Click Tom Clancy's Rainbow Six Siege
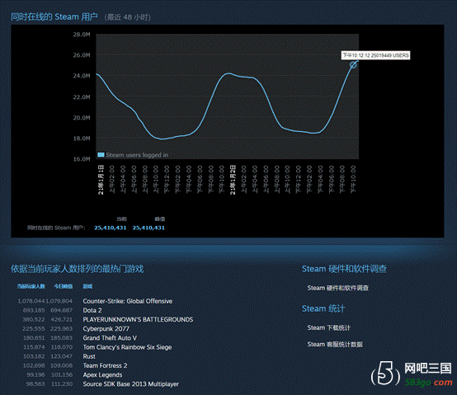The image size is (457, 395). click(x=127, y=347)
